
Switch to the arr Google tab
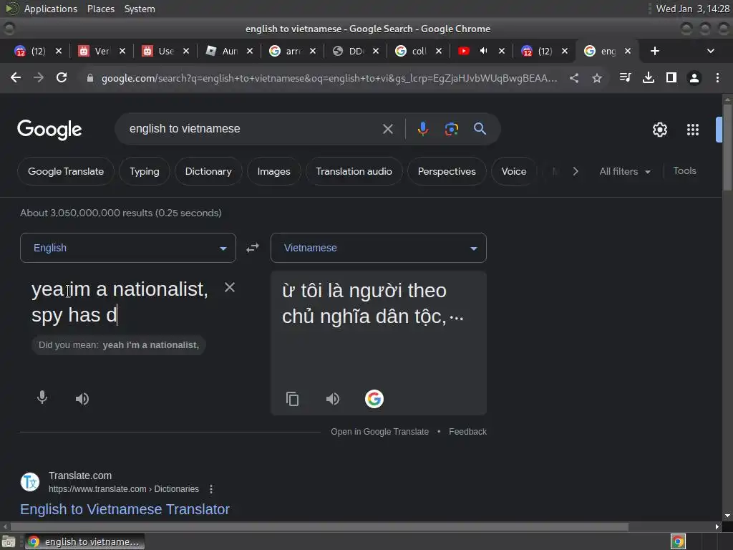293,51
